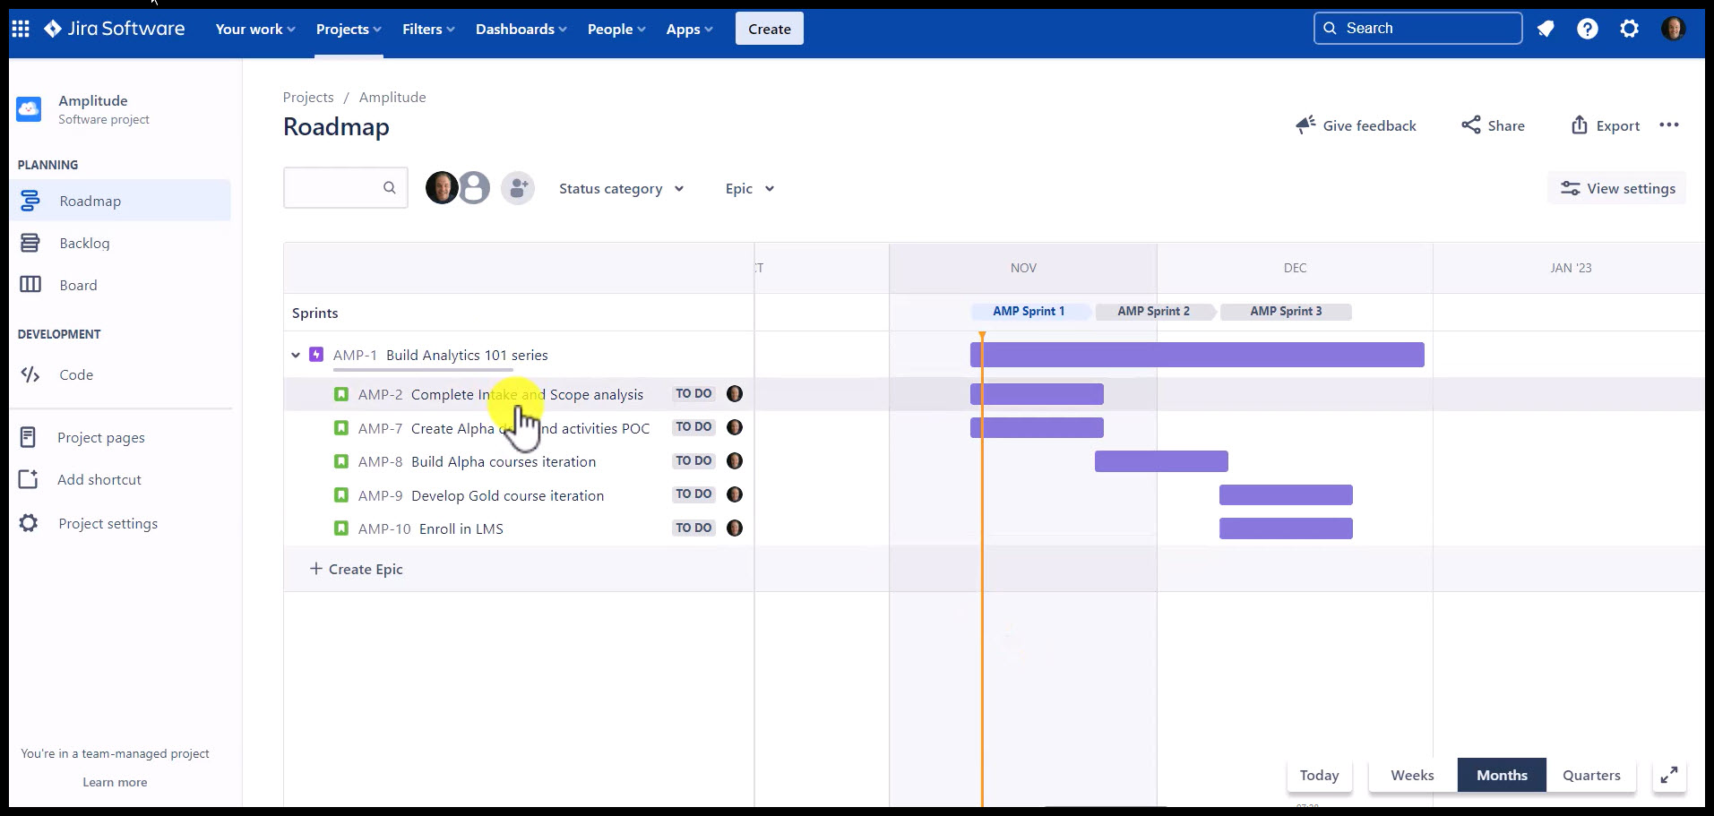Switch timeline to Quarters view
Screen dimensions: 1714x816
[1590, 776]
